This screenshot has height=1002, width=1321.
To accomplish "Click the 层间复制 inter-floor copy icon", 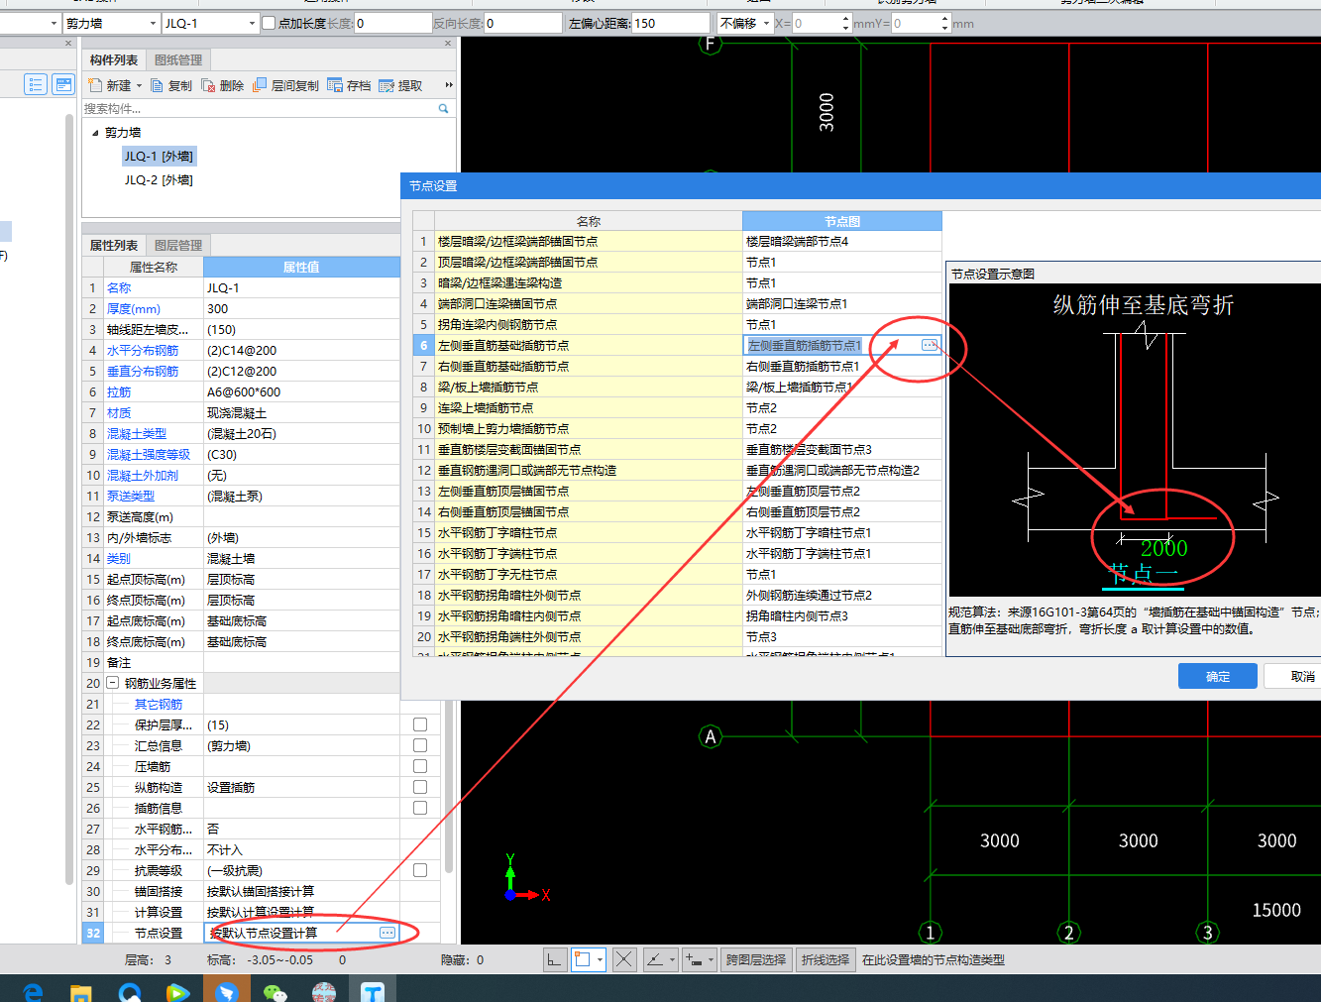I will point(260,85).
